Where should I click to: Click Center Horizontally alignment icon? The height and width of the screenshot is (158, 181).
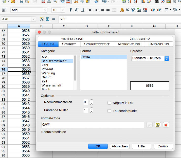point(96,10)
